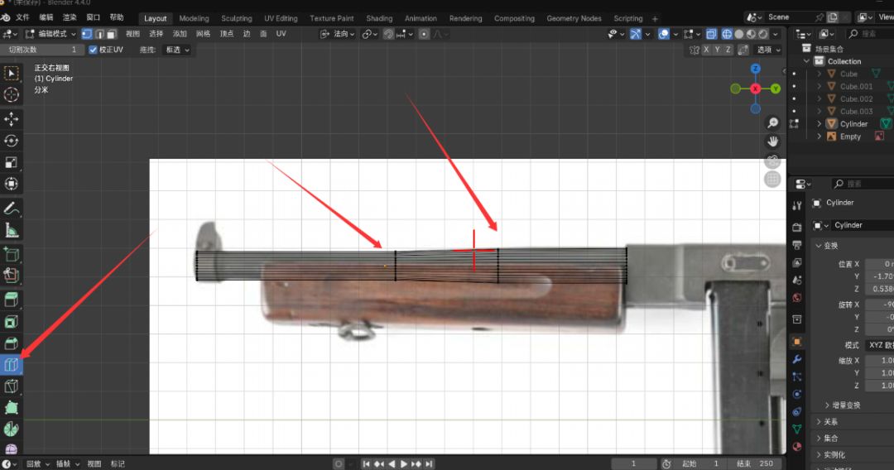Click the zoom magnifier viewport icon
The width and height of the screenshot is (894, 470).
click(772, 122)
